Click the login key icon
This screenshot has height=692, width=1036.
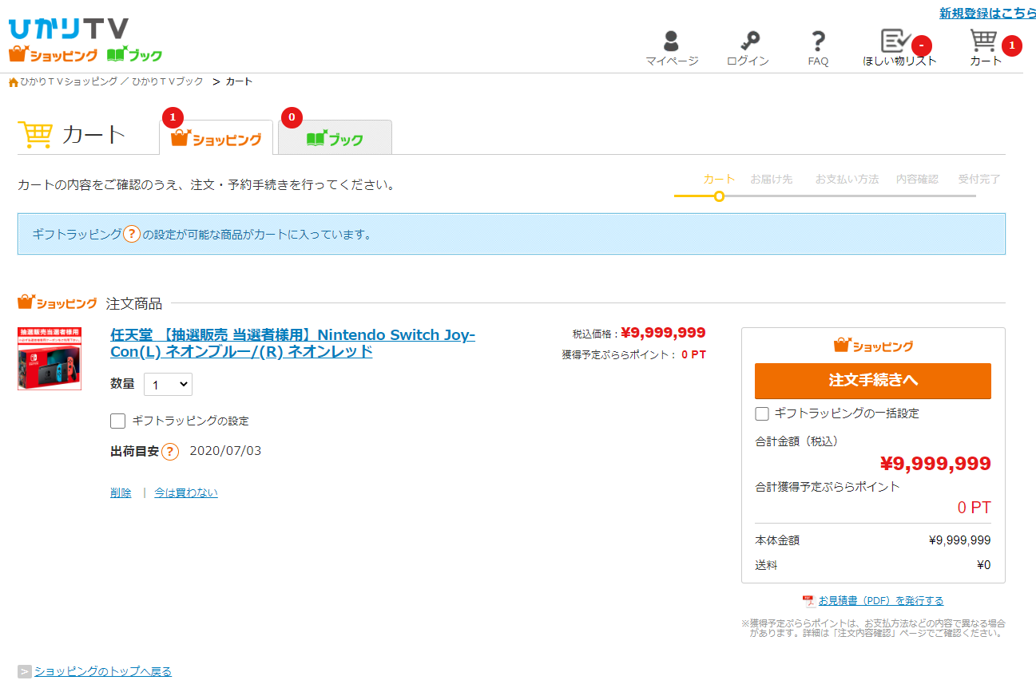pos(748,42)
